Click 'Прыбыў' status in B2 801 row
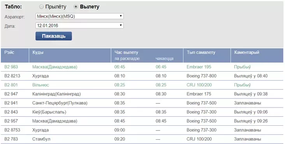 [x=242, y=85]
